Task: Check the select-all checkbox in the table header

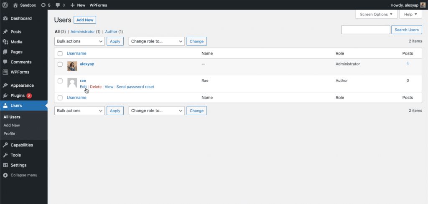Action: [60, 54]
